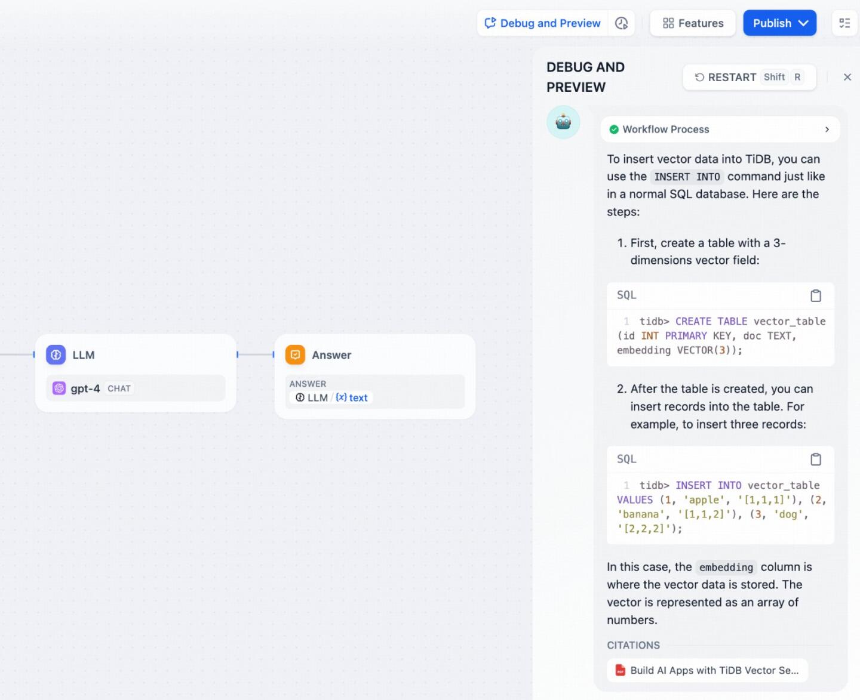860x700 pixels.
Task: Open the Features panel
Action: pyautogui.click(x=693, y=23)
